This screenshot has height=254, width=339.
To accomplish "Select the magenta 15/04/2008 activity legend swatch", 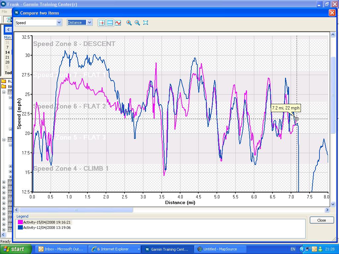I will 20,222.
